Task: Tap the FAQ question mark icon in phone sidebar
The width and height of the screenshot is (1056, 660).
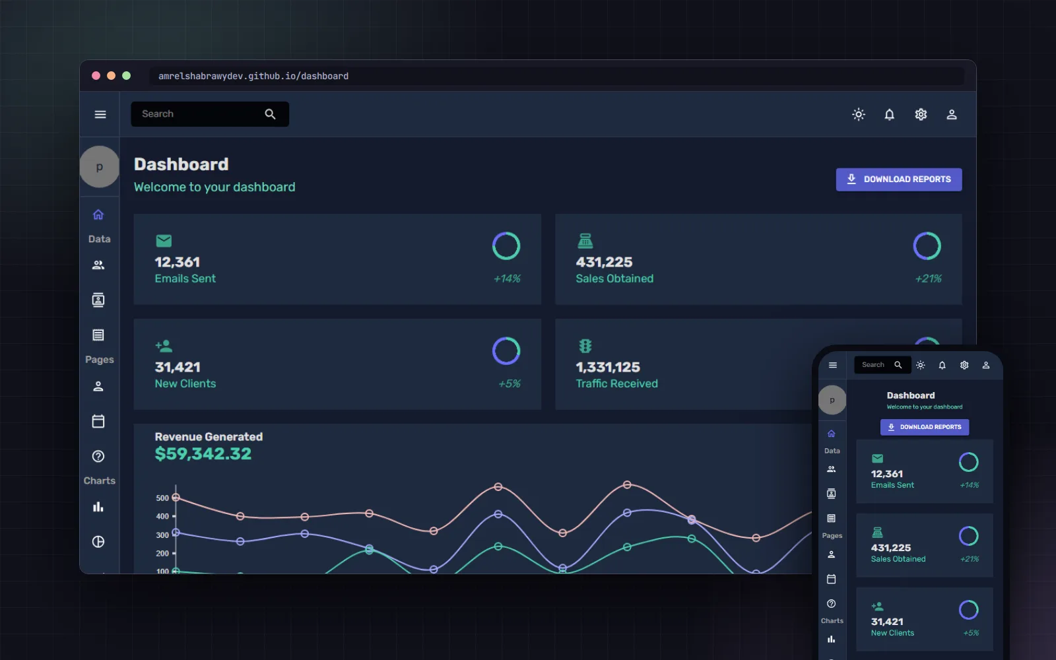Action: click(832, 603)
